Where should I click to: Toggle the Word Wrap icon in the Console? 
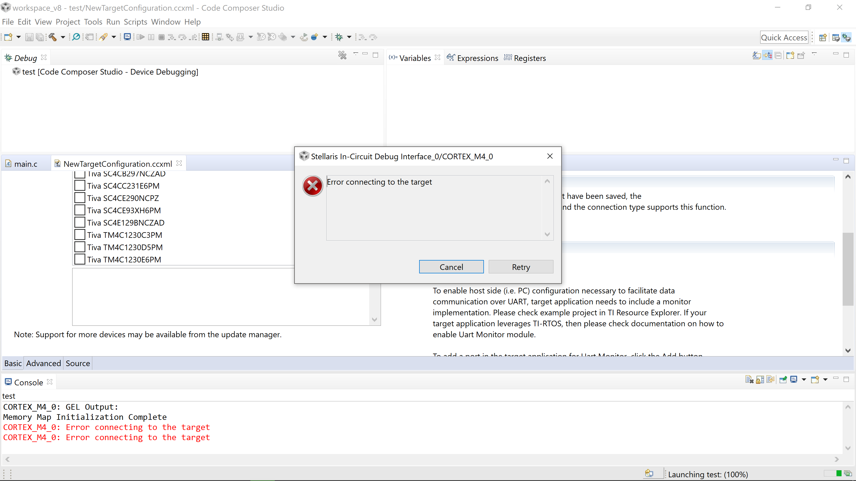(771, 379)
